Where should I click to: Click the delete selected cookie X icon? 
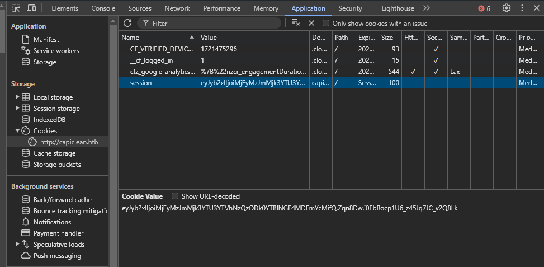[311, 23]
